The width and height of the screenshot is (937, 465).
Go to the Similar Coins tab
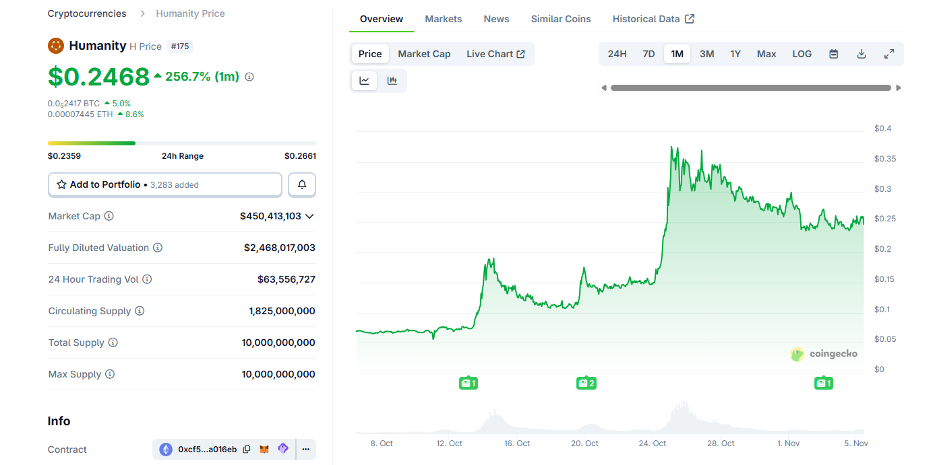coord(560,19)
